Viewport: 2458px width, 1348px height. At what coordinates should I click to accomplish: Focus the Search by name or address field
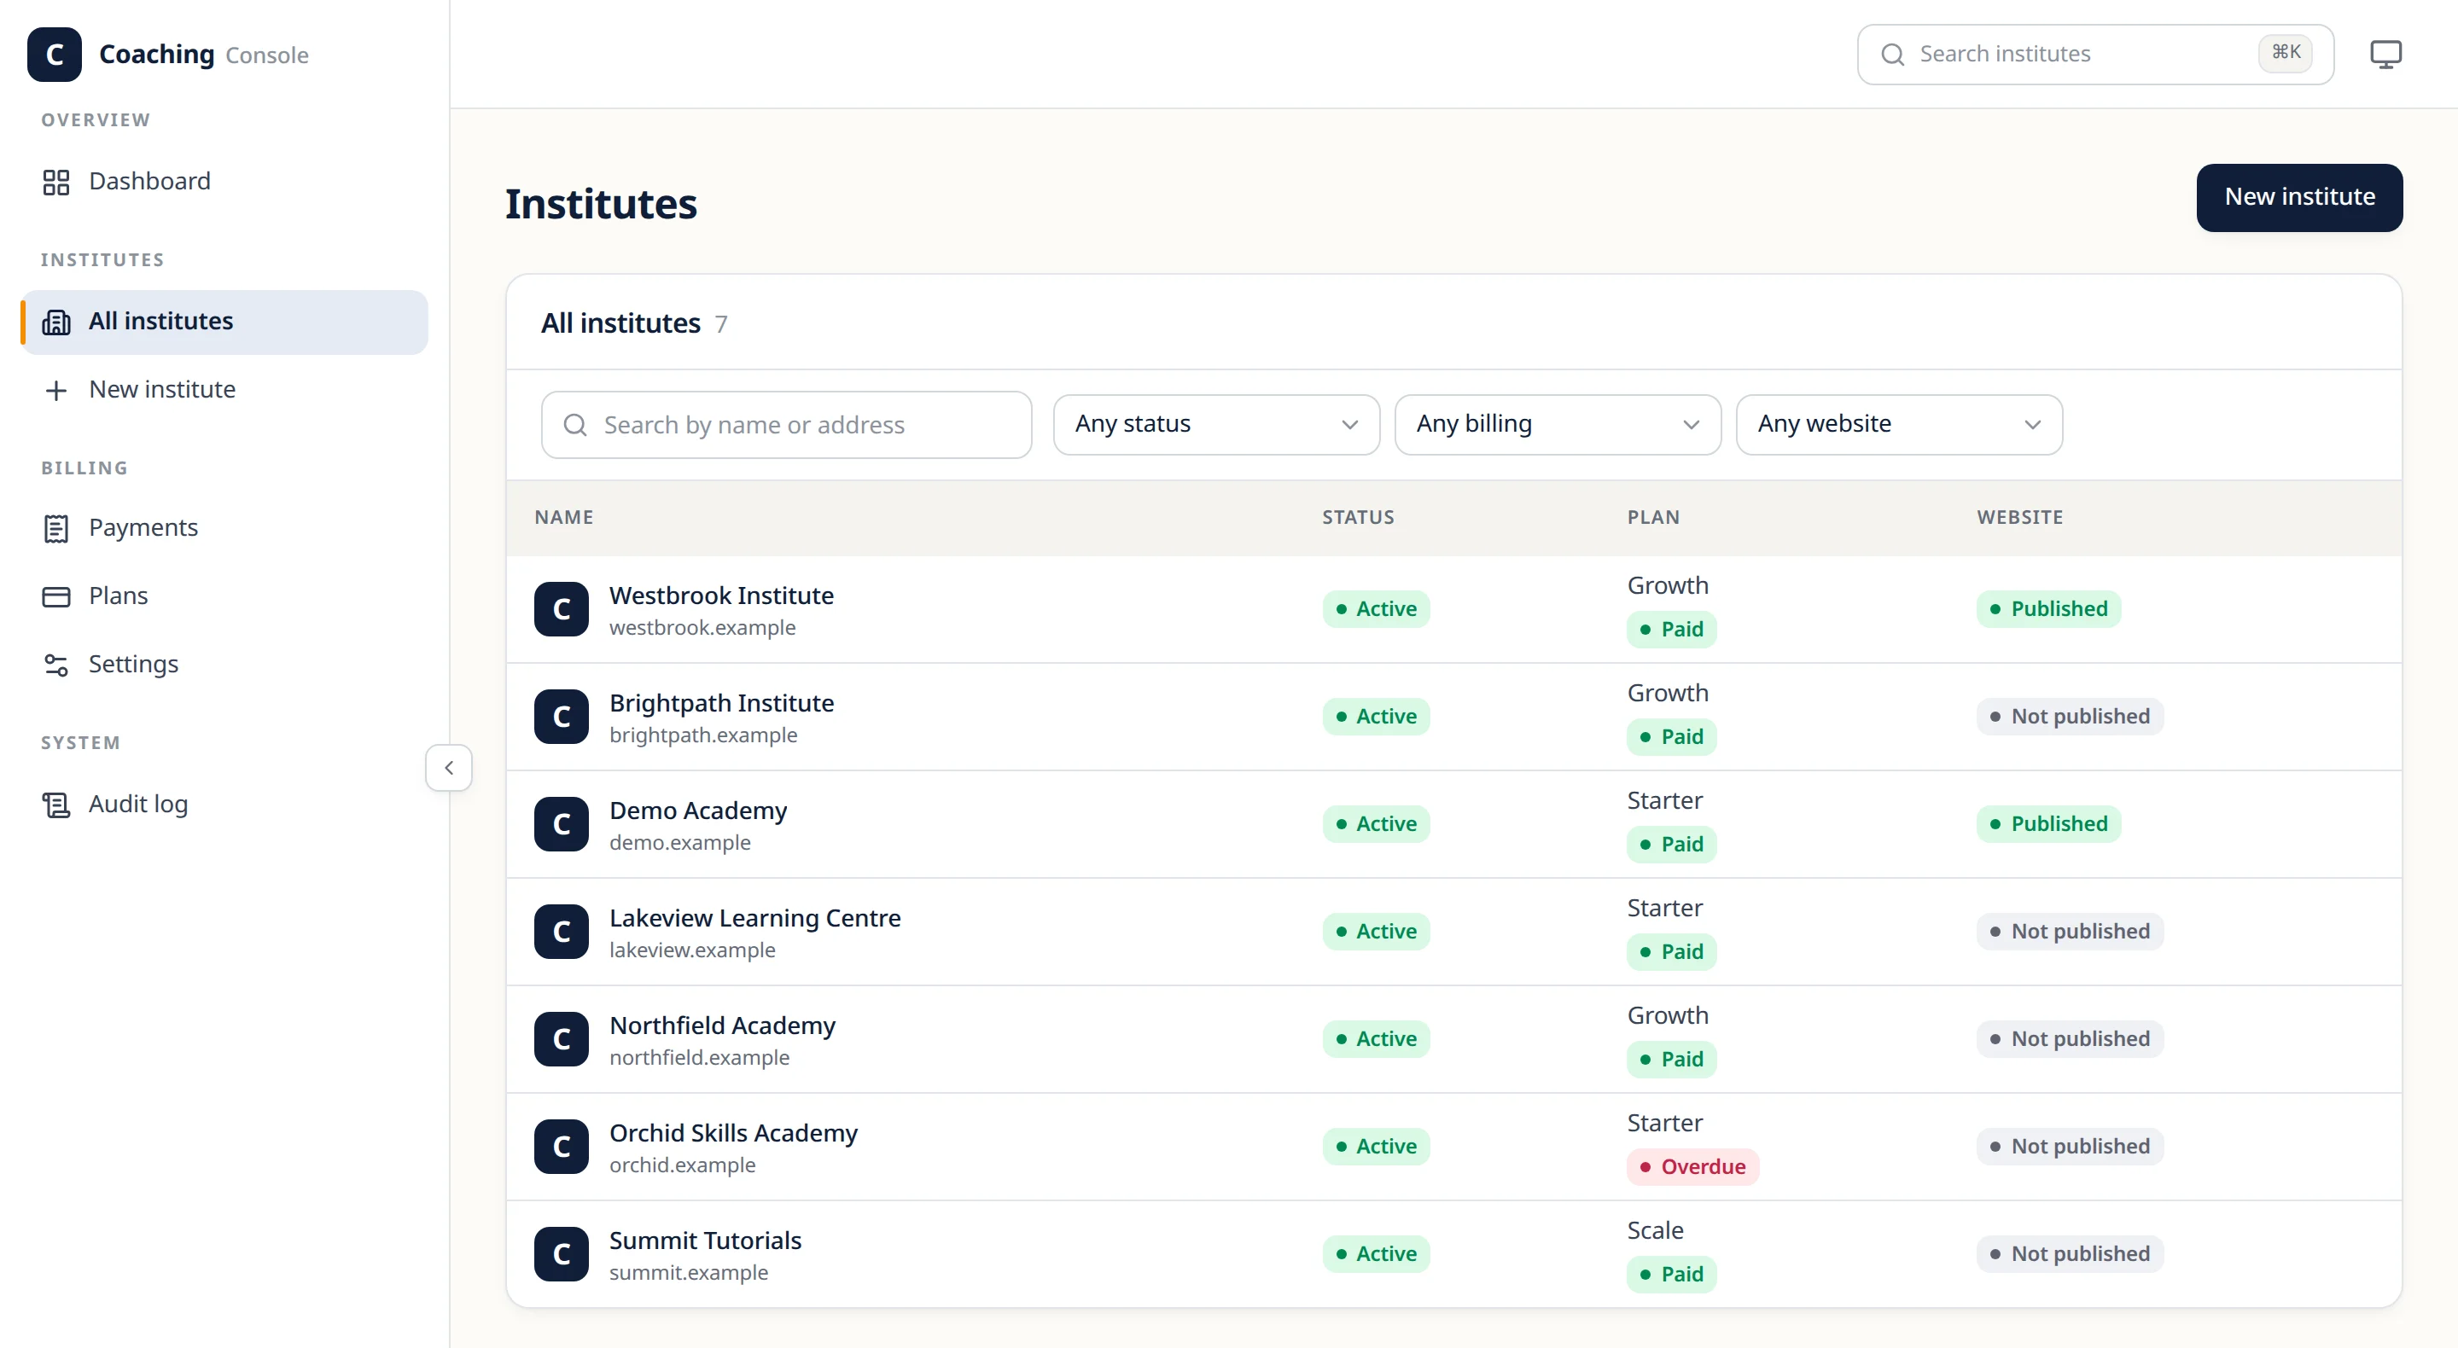pyautogui.click(x=786, y=426)
